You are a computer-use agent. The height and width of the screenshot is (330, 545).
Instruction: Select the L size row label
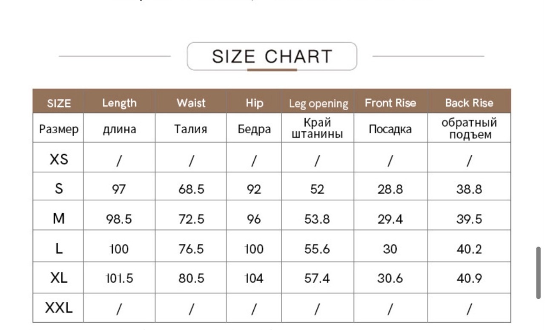(x=59, y=248)
